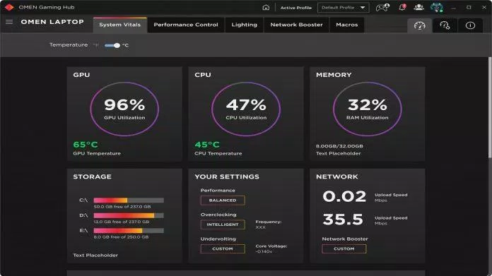Viewport: 492px width, 276px height.
Task: Click the INTELLIGENT overclocking button
Action: coord(223,224)
